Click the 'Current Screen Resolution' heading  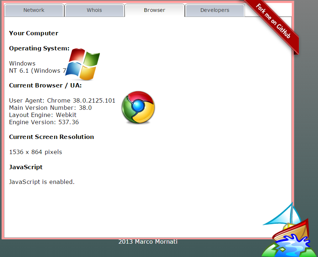51,137
